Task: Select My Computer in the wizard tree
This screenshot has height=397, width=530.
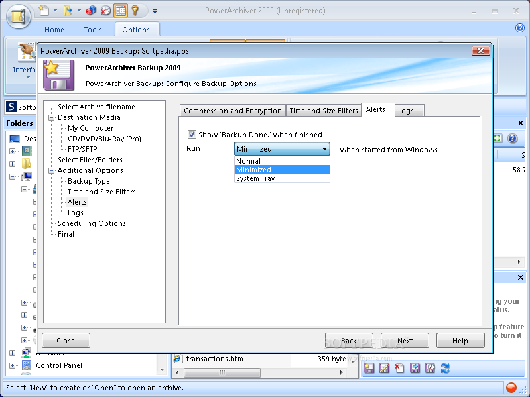Action: click(91, 128)
